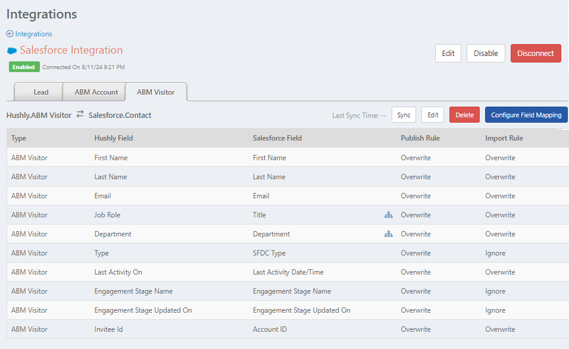Click the Email Hushly field cell

click(x=102, y=196)
